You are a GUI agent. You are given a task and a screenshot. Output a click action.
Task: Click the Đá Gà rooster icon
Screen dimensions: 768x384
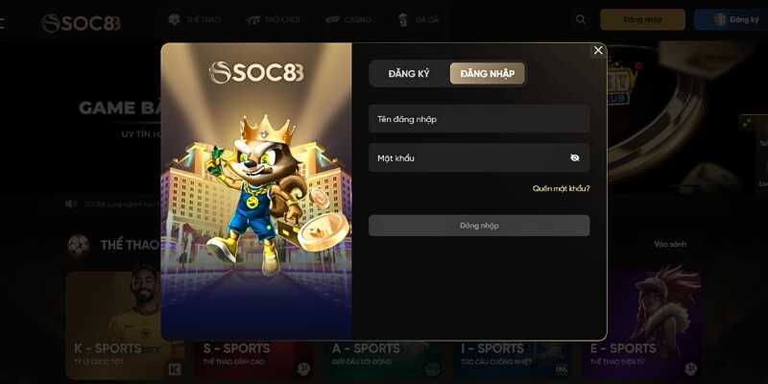tap(403, 19)
